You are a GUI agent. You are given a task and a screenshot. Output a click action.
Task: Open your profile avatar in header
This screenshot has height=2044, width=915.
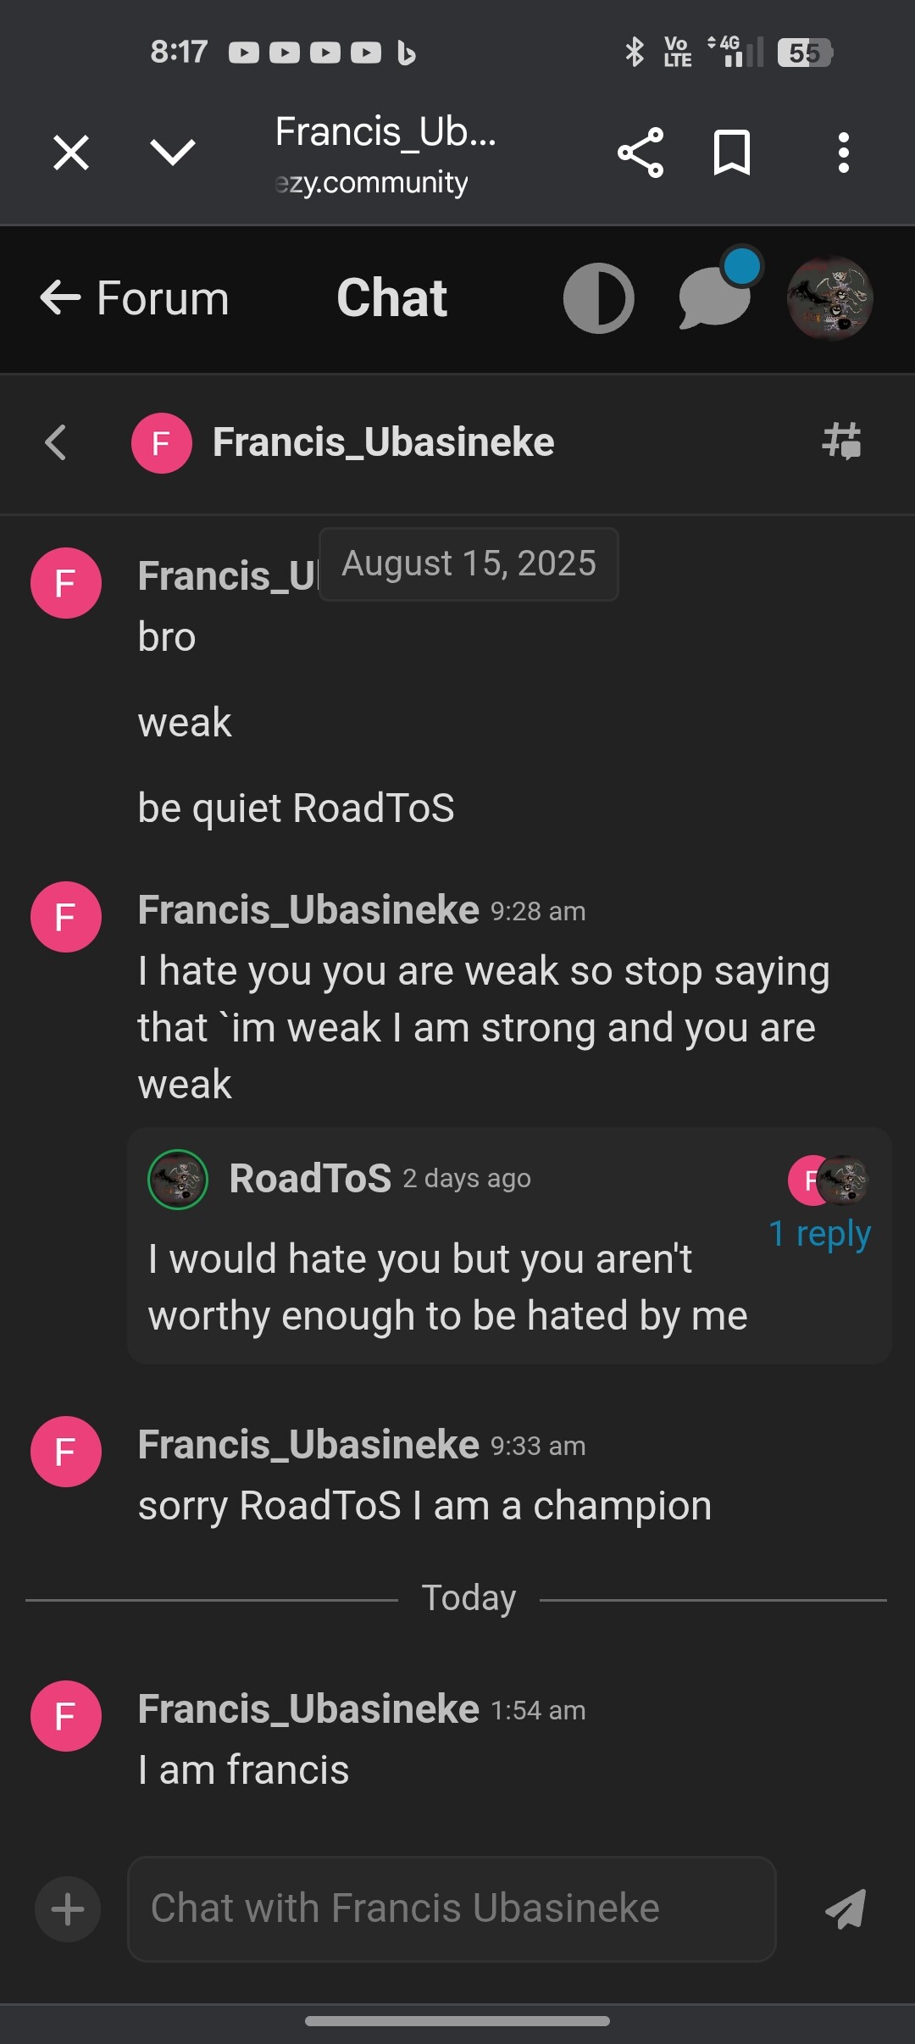(x=830, y=298)
